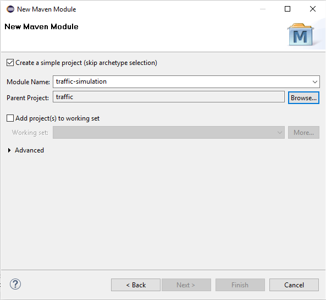Expand the Advanced section
Image resolution: width=326 pixels, height=300 pixels.
pos(9,150)
